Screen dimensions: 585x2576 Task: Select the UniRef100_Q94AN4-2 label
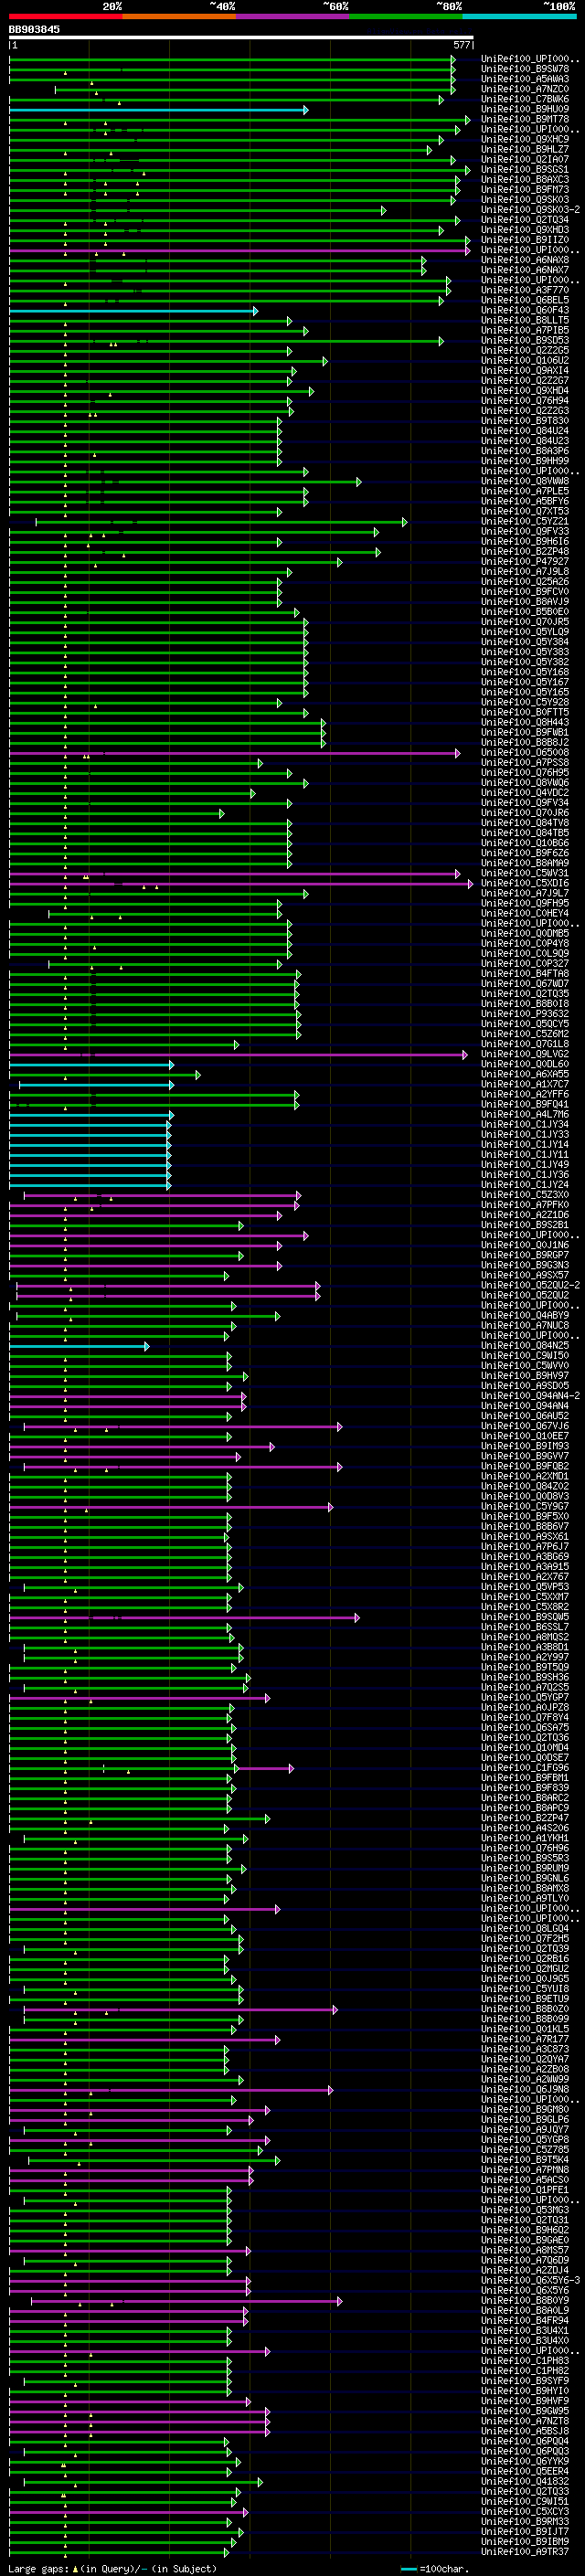click(x=530, y=1395)
